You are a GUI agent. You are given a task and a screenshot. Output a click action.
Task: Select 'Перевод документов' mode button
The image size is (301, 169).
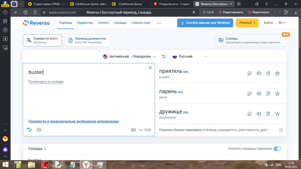[87, 40]
